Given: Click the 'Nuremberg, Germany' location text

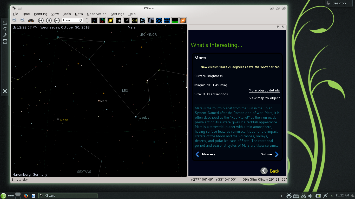Looking at the screenshot, I should pyautogui.click(x=30, y=175).
